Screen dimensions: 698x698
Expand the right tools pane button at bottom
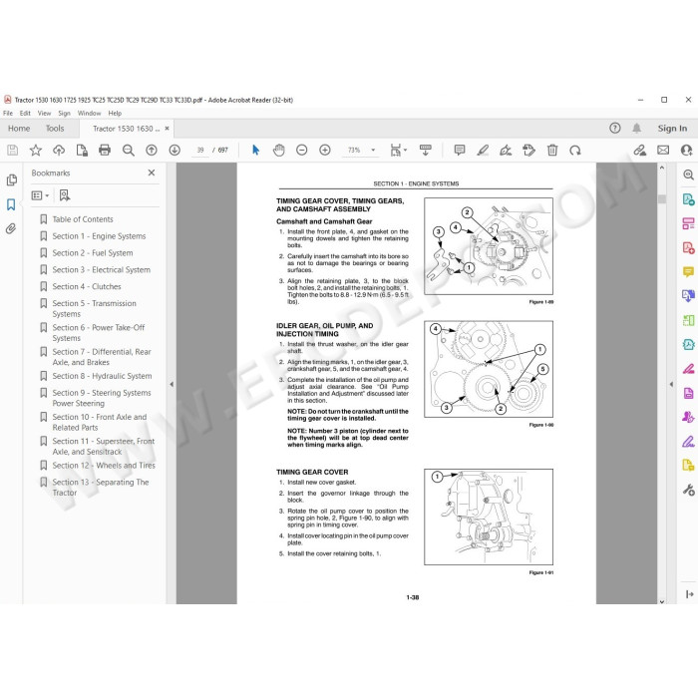click(690, 594)
